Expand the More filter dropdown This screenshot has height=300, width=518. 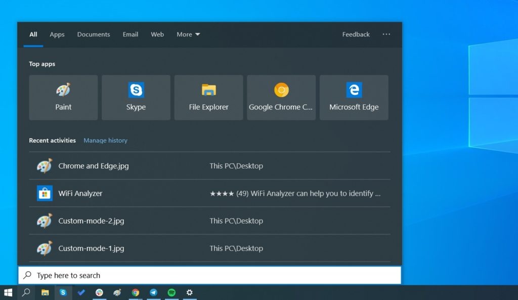coord(188,34)
